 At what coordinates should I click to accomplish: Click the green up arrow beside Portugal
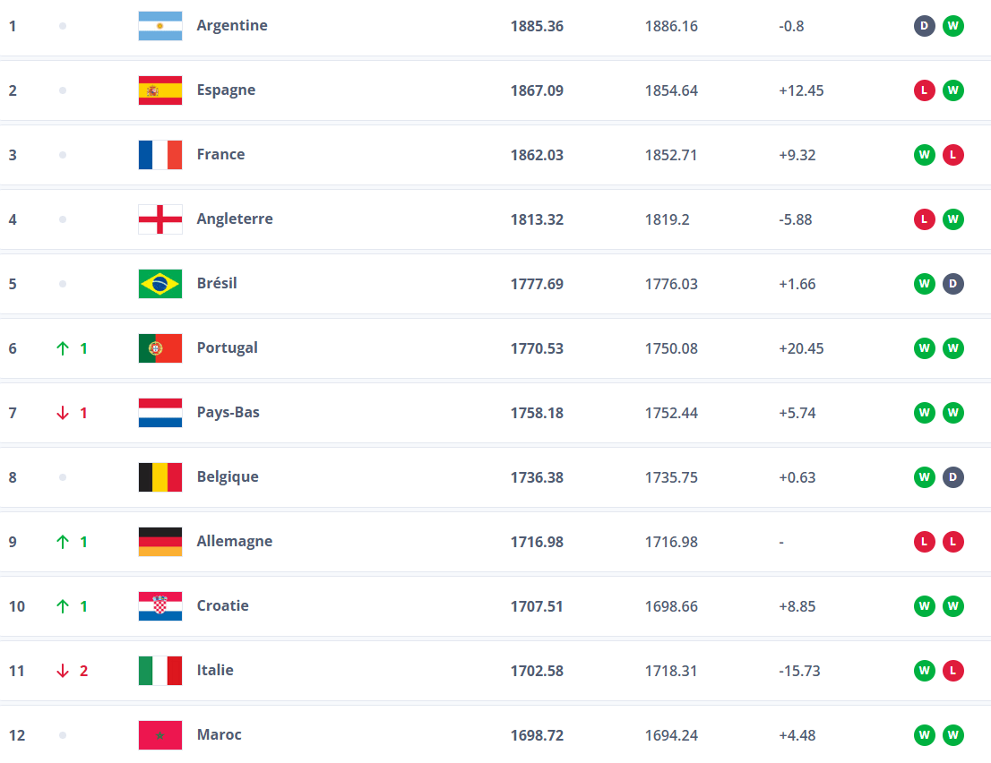point(65,347)
